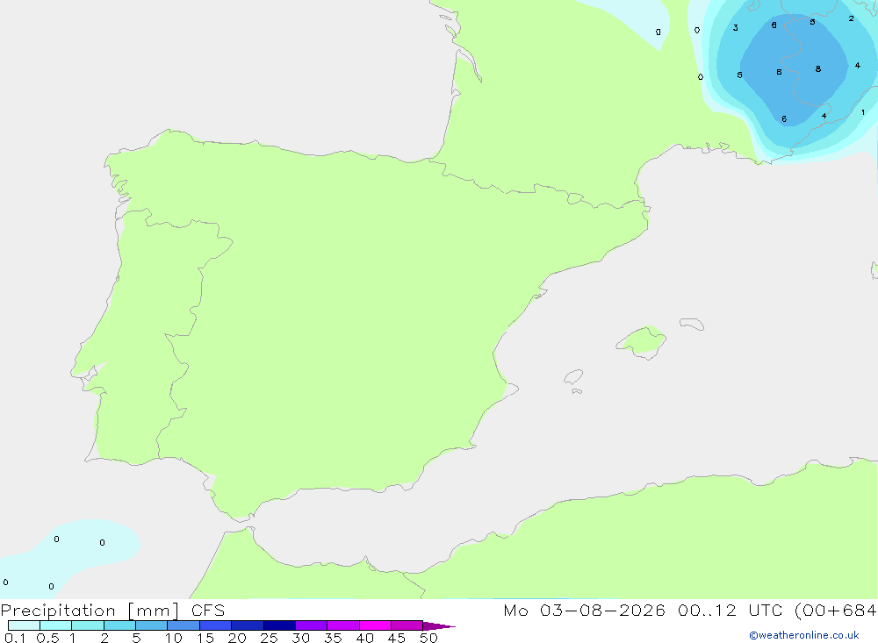The image size is (878, 643).
Task: Click the "Precipitation [mm]" title text
Action: coord(90,611)
